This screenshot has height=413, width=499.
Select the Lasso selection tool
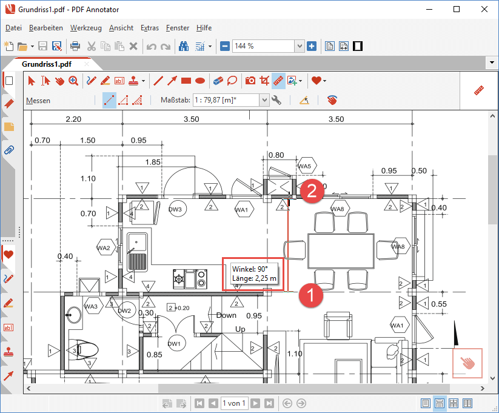pos(232,81)
